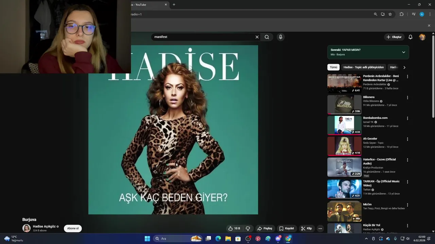Open Windows Start menu
This screenshot has height=244, width=435.
tap(147, 239)
